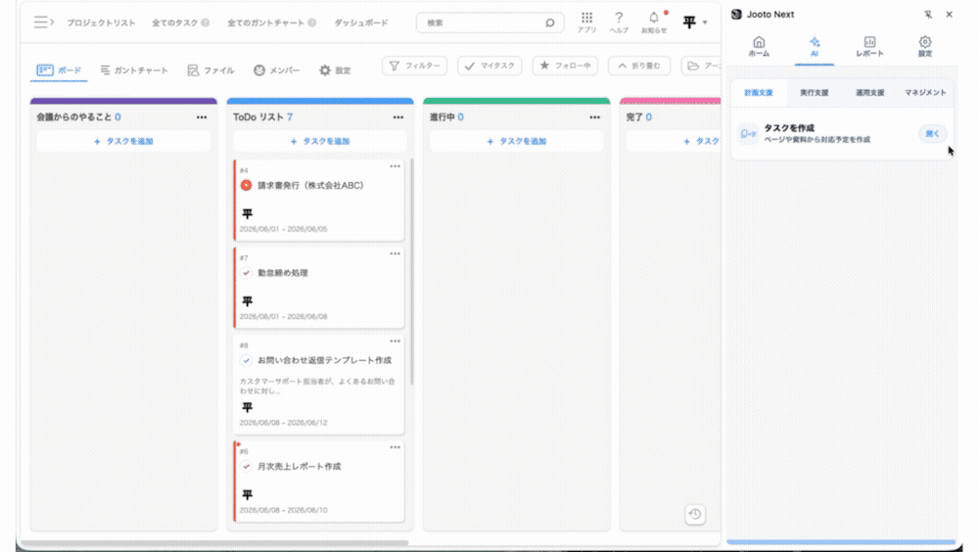
Task: Click the search magnifier icon
Action: click(550, 23)
